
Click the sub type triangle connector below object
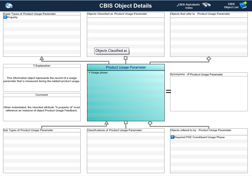[106, 123]
